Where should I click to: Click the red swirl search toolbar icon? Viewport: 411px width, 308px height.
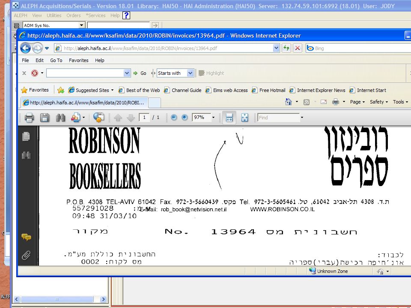[34, 73]
